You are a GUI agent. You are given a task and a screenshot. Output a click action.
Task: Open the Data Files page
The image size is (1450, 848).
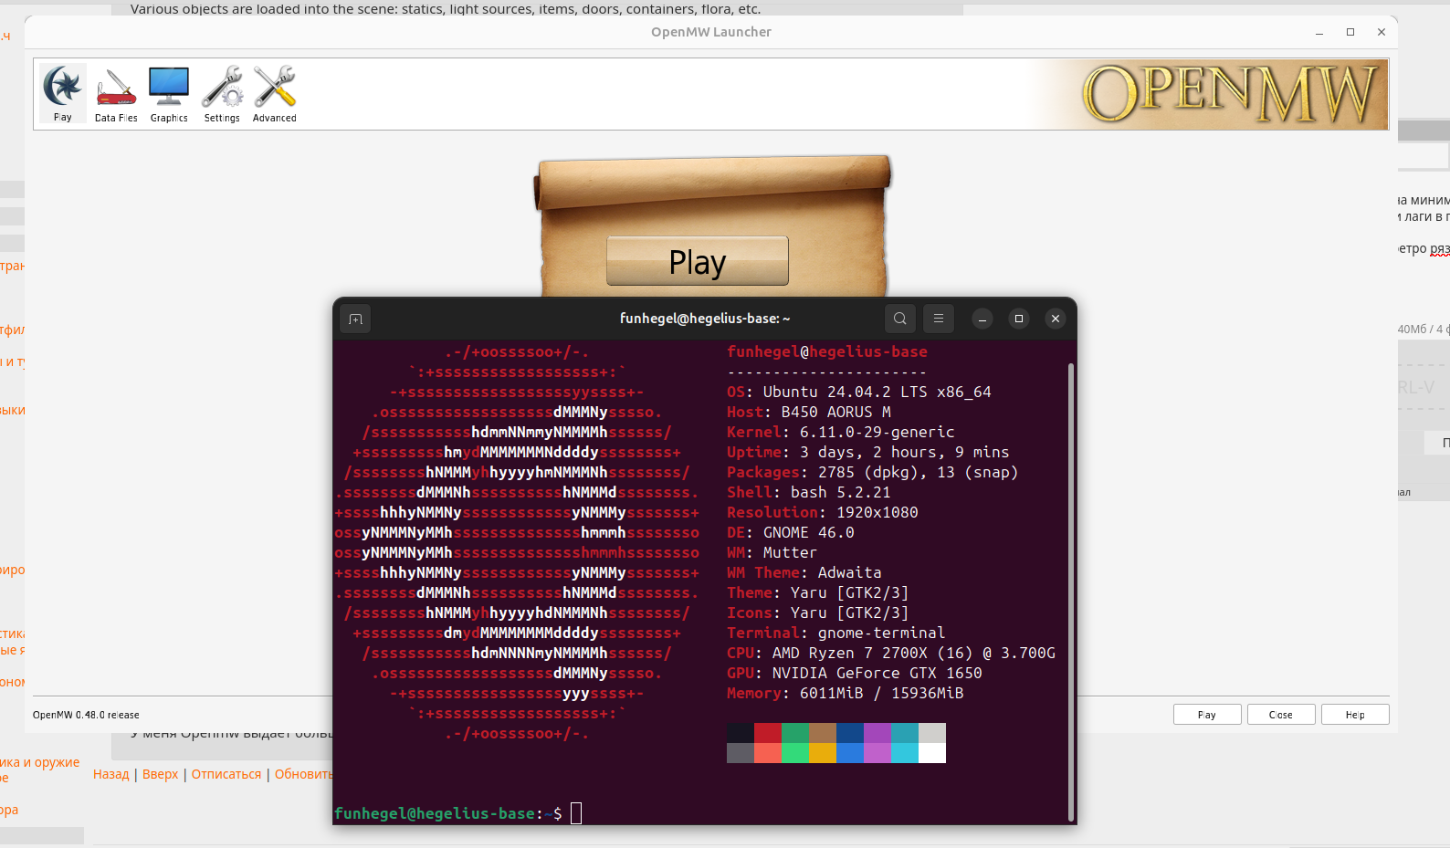pos(116,93)
